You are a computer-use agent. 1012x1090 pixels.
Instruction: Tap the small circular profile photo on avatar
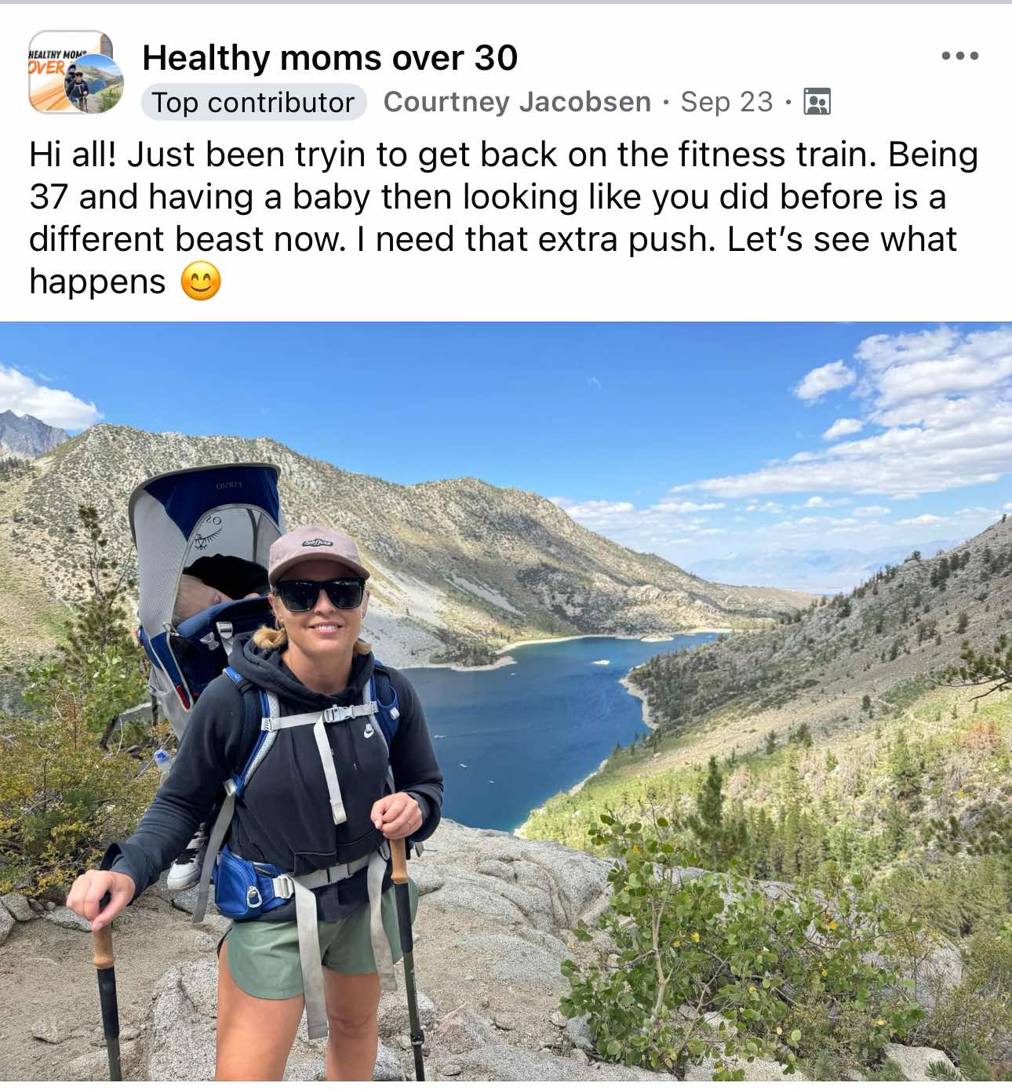coord(93,84)
